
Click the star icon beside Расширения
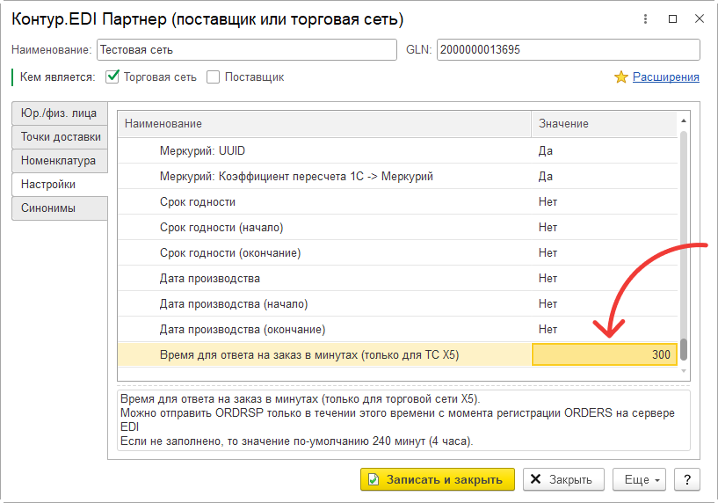pos(621,77)
